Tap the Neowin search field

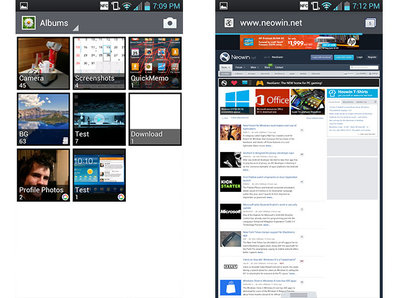click(x=364, y=68)
